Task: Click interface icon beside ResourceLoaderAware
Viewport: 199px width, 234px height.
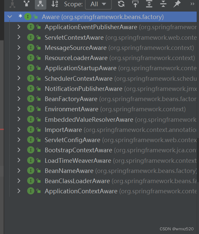Action: 31,58
